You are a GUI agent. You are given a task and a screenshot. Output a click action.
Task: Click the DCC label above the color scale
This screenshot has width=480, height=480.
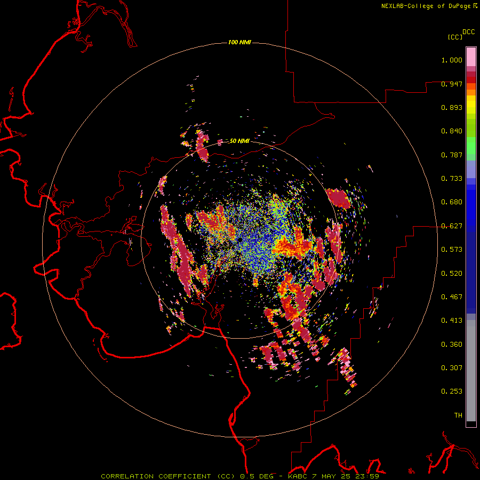469,32
